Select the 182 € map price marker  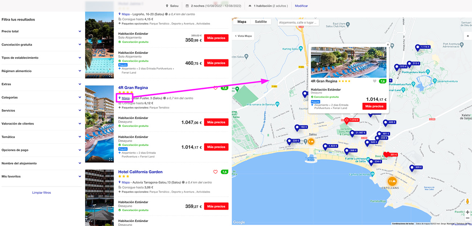pos(301,127)
